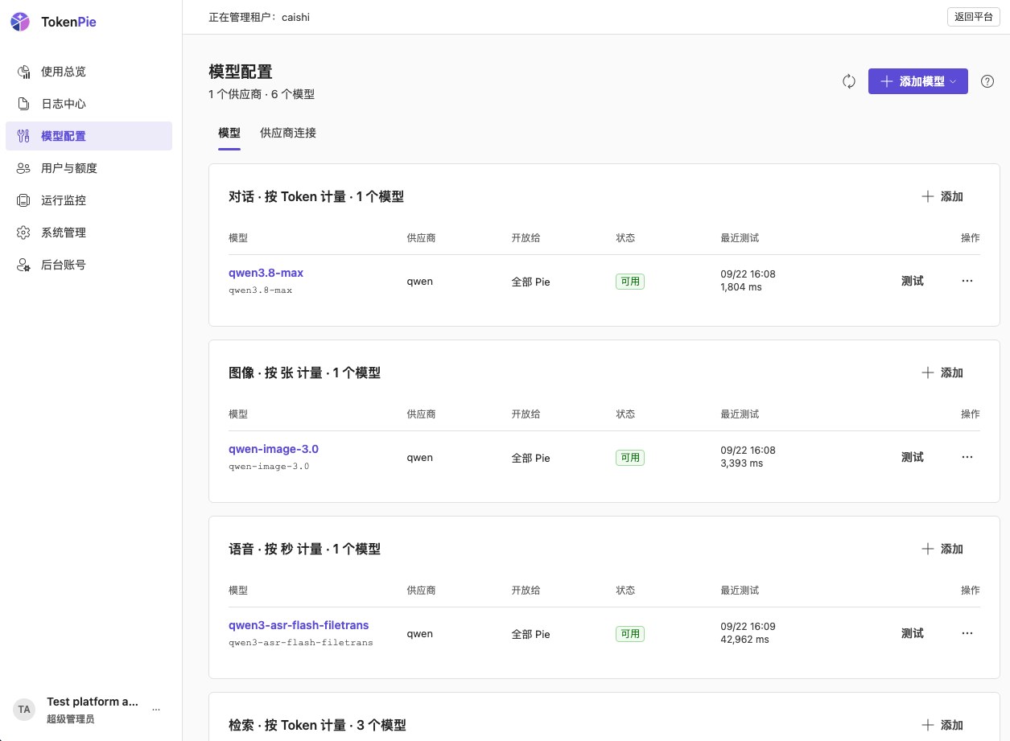Test the qwen3.8-max model
Viewport: 1010px width, 741px height.
click(x=913, y=281)
